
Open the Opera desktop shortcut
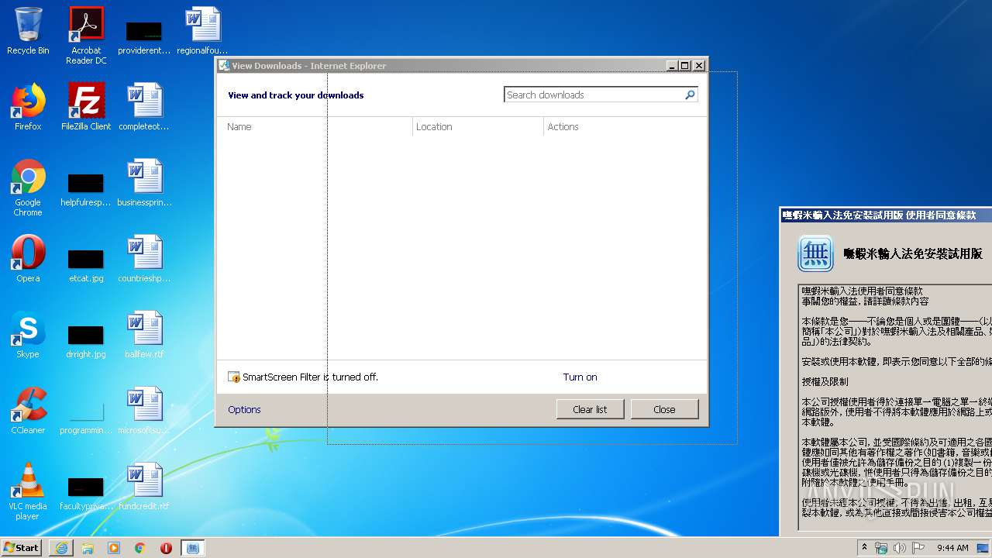tap(28, 259)
